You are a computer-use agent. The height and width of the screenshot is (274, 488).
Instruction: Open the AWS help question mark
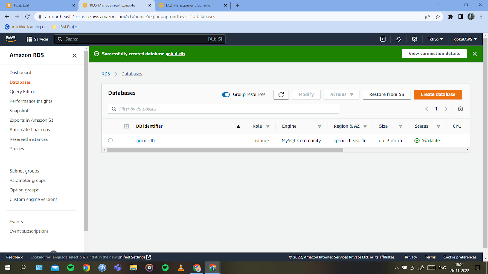[x=414, y=39]
